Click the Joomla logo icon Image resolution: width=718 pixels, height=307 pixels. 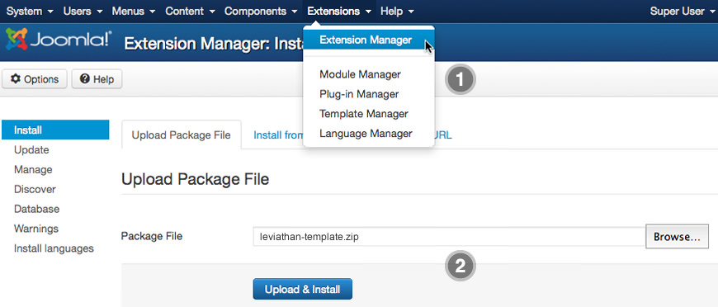(x=17, y=39)
